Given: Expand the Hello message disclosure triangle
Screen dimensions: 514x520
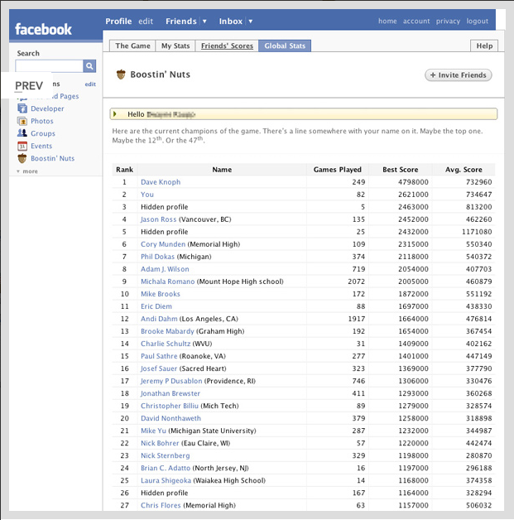Looking at the screenshot, I should 115,114.
